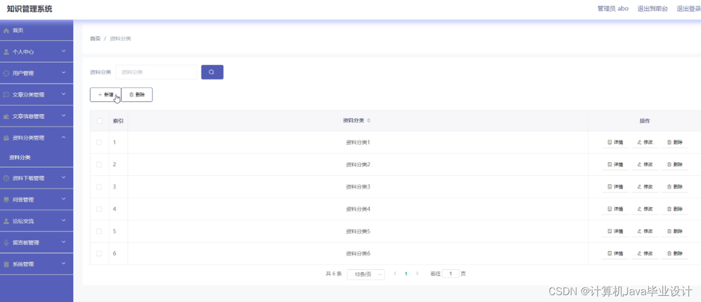701x302 pixels.
Task: Click the magnifier search button
Action: [212, 72]
